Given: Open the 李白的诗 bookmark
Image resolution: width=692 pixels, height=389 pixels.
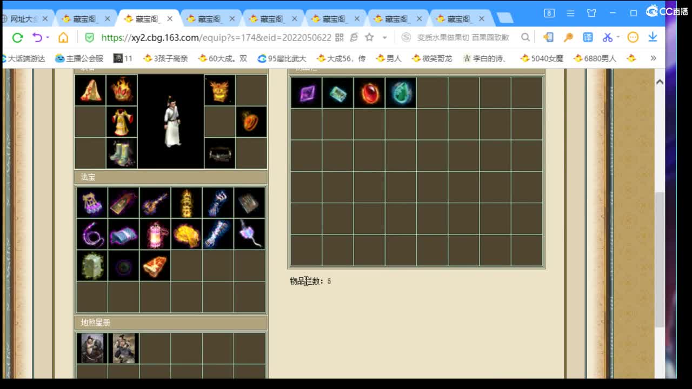Looking at the screenshot, I should click(484, 58).
